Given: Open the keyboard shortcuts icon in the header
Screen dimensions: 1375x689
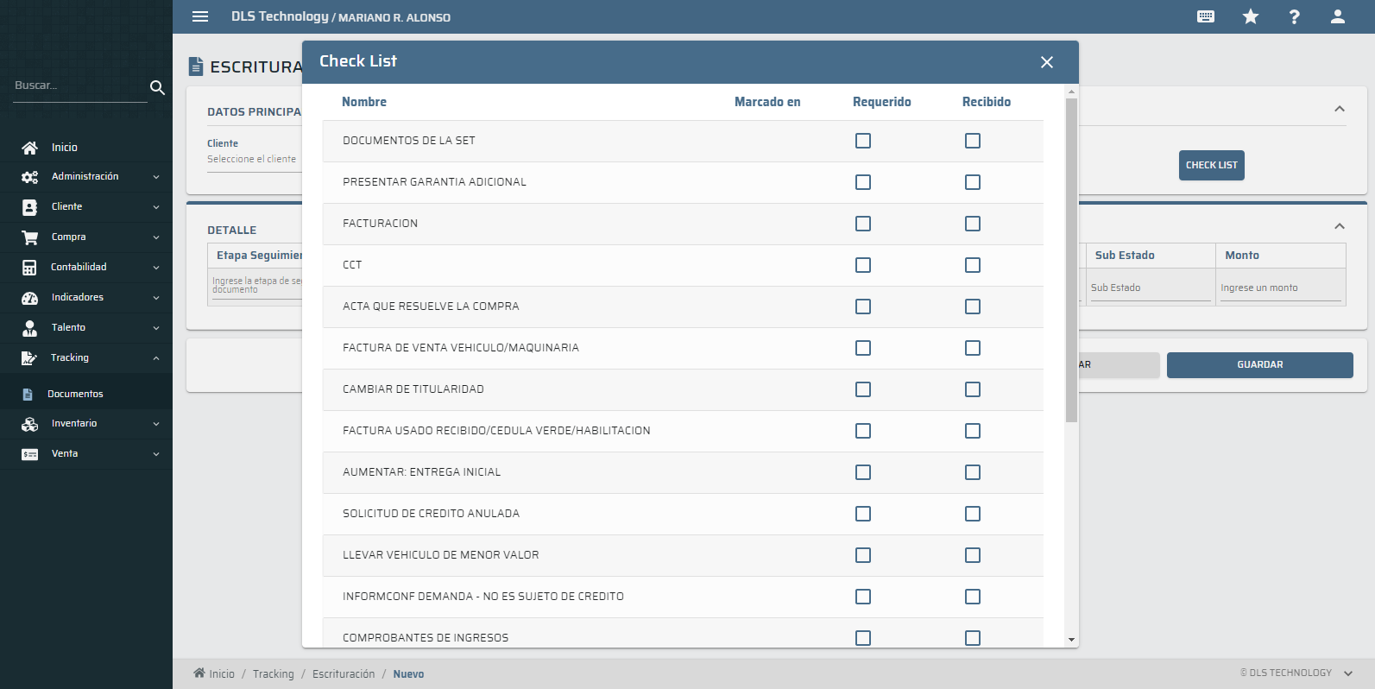Looking at the screenshot, I should point(1206,16).
